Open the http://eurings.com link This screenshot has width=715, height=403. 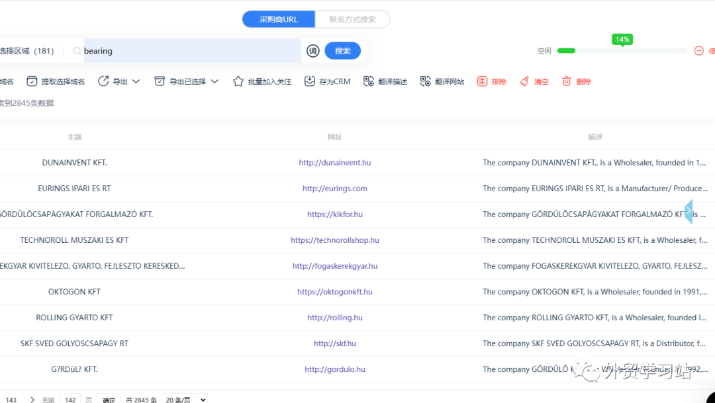coord(335,189)
